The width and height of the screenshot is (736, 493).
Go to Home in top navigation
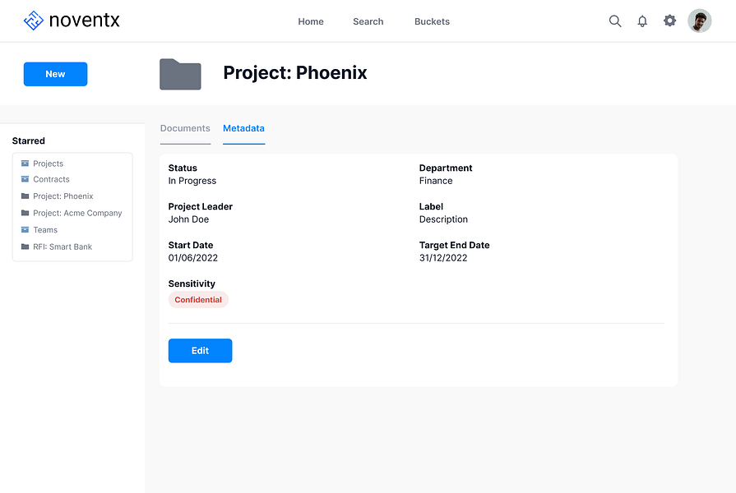tap(311, 21)
